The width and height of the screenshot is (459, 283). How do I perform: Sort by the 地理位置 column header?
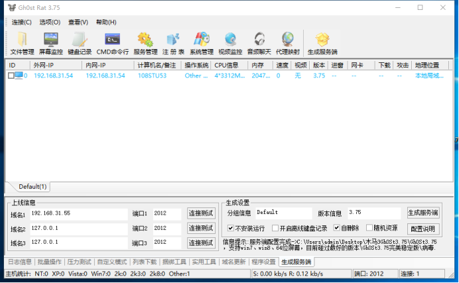point(430,65)
